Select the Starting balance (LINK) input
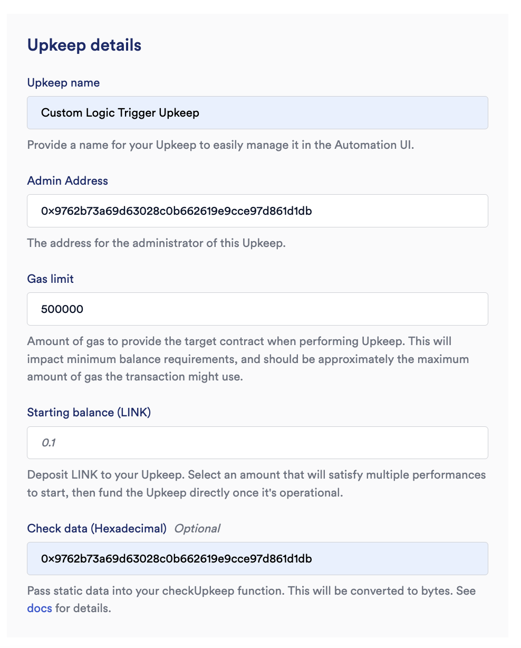 click(257, 443)
